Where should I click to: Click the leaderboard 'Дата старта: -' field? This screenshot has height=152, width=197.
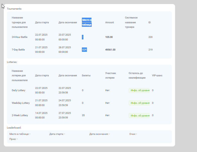[x=57, y=134]
